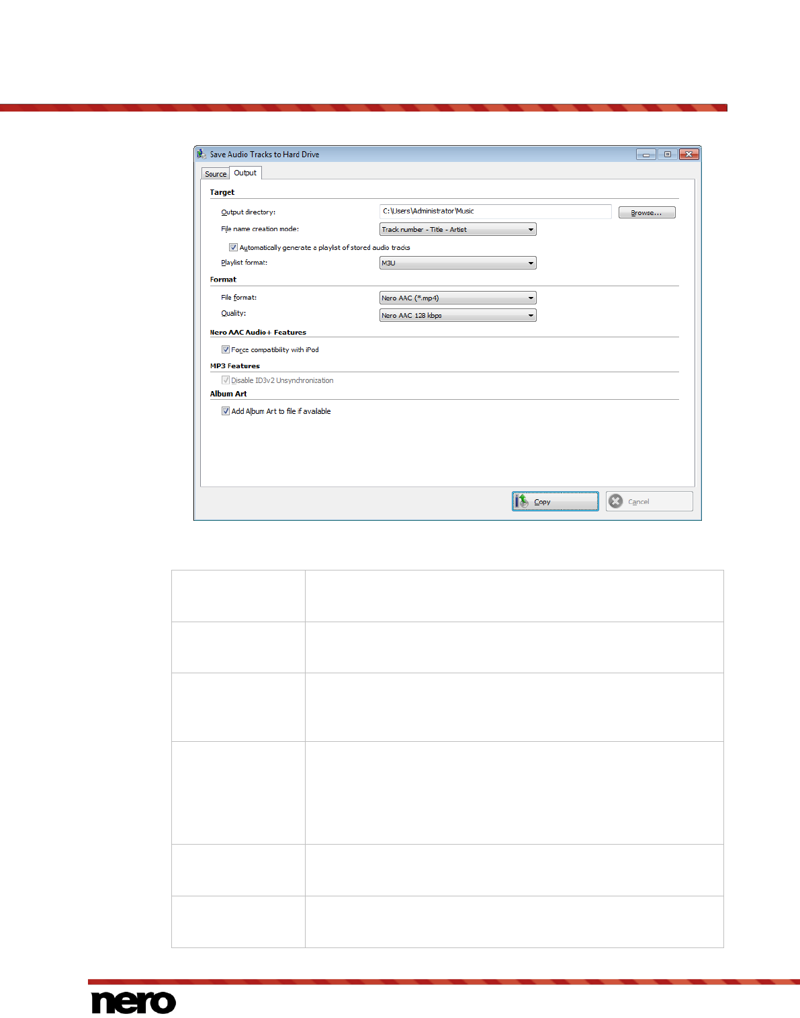Open the Quality 128 kbps dropdown

point(457,316)
